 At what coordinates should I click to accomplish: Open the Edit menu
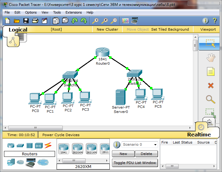point(17,12)
